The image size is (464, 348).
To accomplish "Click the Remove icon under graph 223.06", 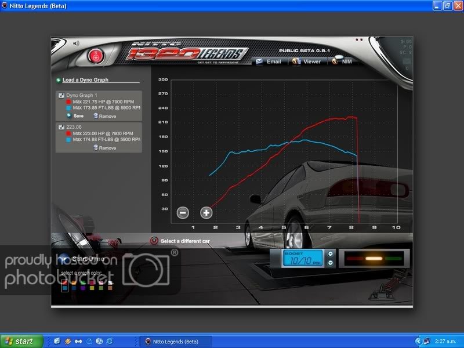I will (96, 147).
